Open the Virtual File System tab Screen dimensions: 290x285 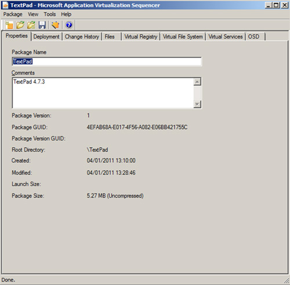(x=183, y=36)
